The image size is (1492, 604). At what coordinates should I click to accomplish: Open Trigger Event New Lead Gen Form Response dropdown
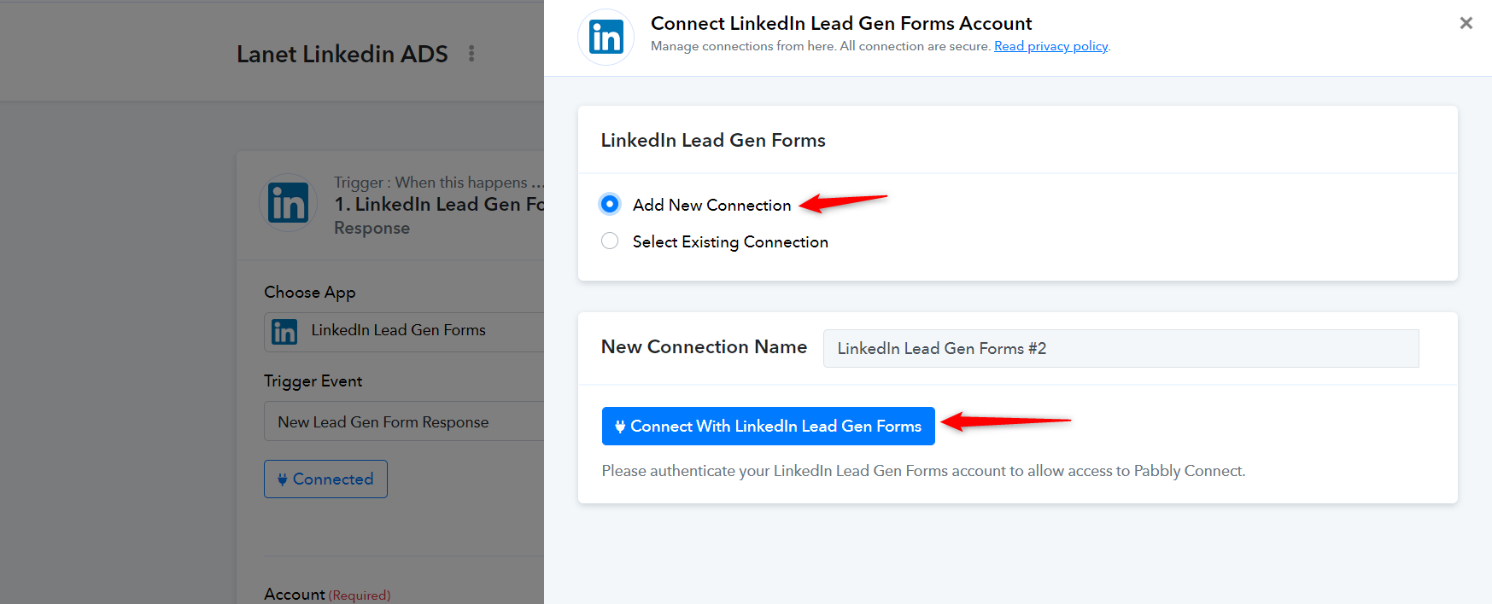[404, 421]
